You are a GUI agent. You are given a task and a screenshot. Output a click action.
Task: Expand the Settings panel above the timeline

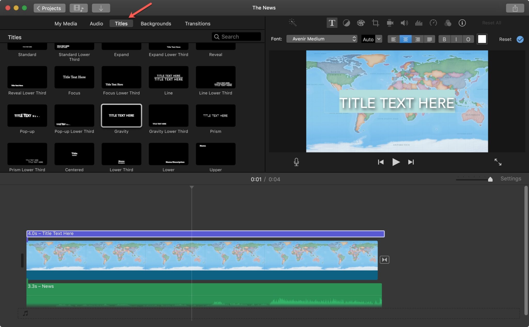[511, 178]
